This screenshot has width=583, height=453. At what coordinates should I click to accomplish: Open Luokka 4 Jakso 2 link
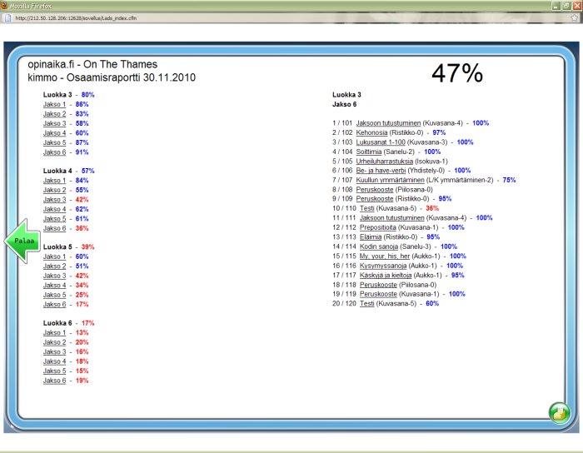coord(54,190)
